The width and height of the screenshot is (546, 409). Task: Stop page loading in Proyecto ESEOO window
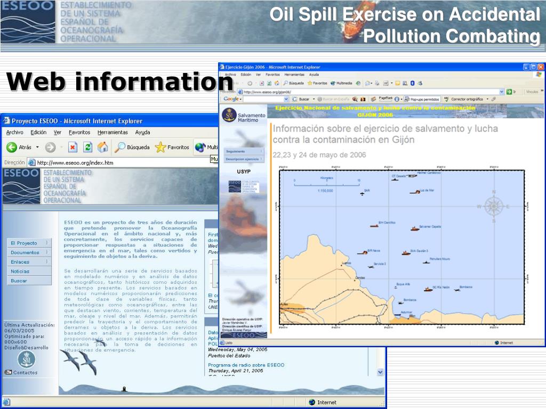point(73,148)
